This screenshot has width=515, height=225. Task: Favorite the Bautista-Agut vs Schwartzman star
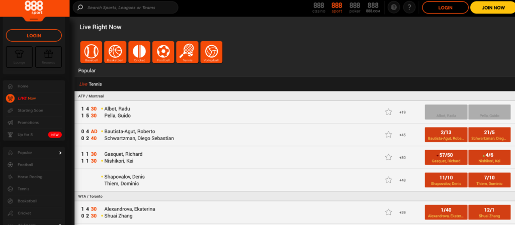[389, 135]
